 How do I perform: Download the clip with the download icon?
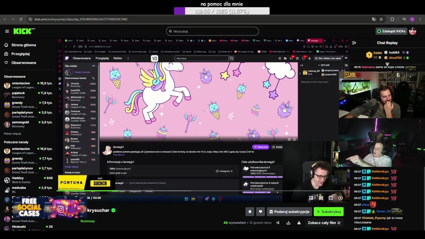click(x=288, y=223)
